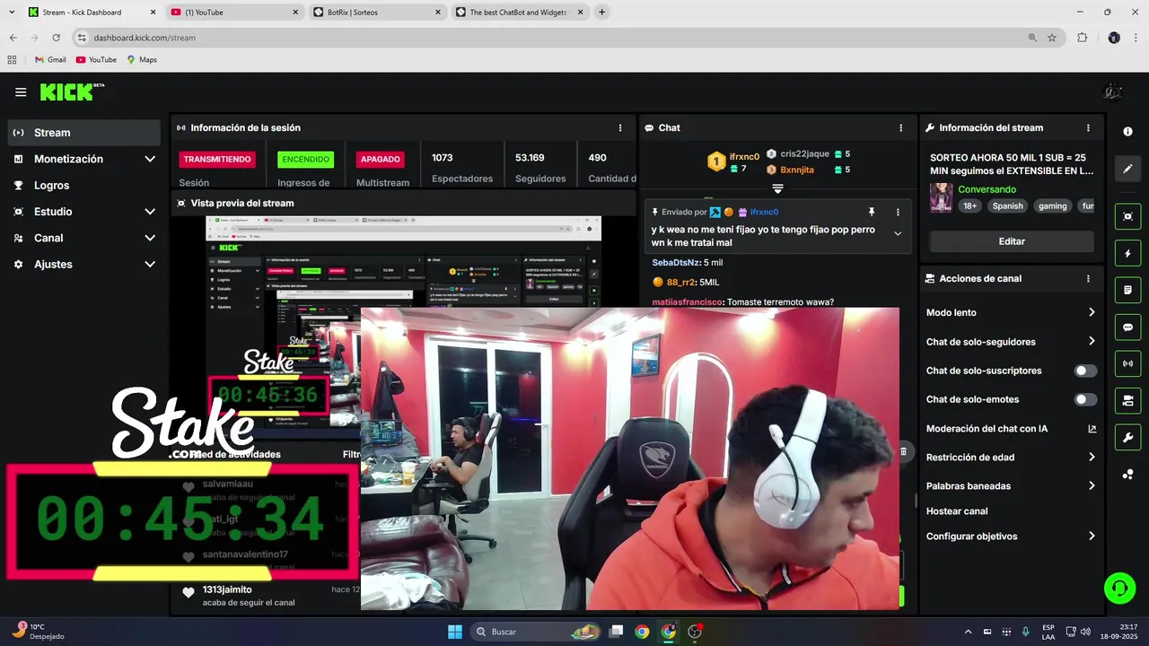Click the info icon in right toolbar
This screenshot has height=646, width=1149.
[1127, 131]
